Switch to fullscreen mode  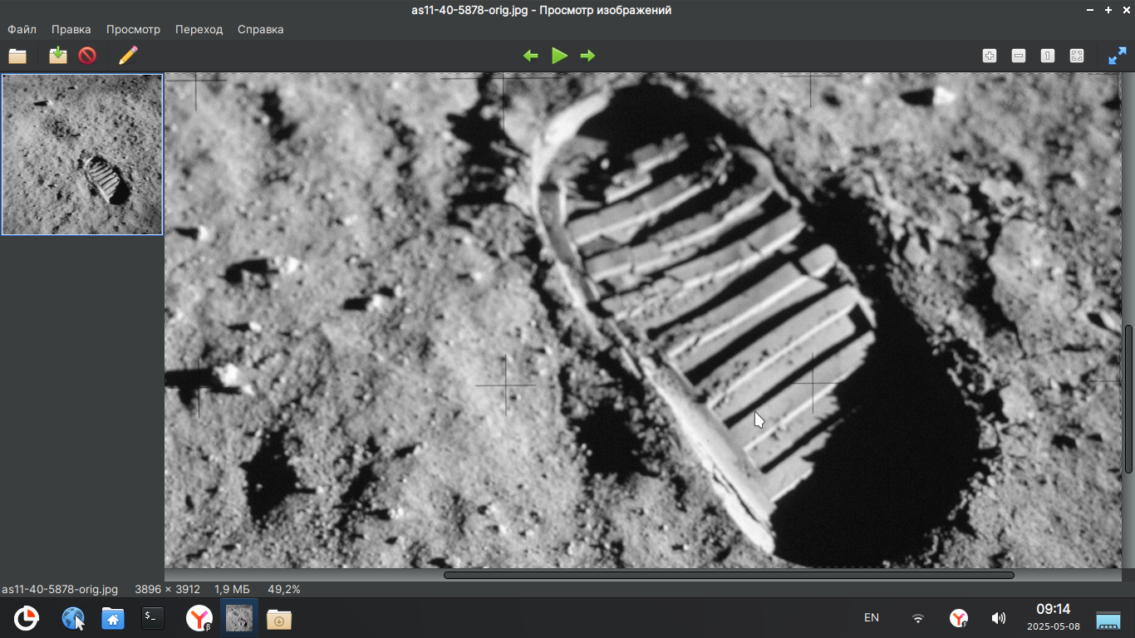pos(1118,56)
